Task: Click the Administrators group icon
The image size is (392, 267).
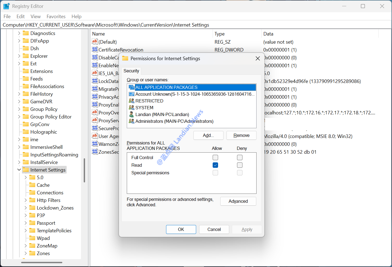Action: click(132, 121)
